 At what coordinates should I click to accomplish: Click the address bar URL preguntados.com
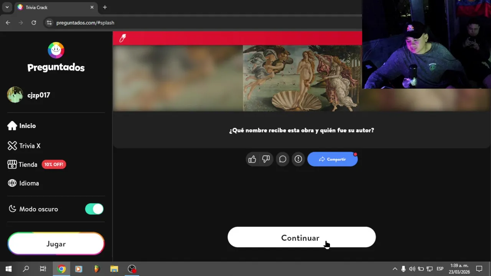point(85,23)
